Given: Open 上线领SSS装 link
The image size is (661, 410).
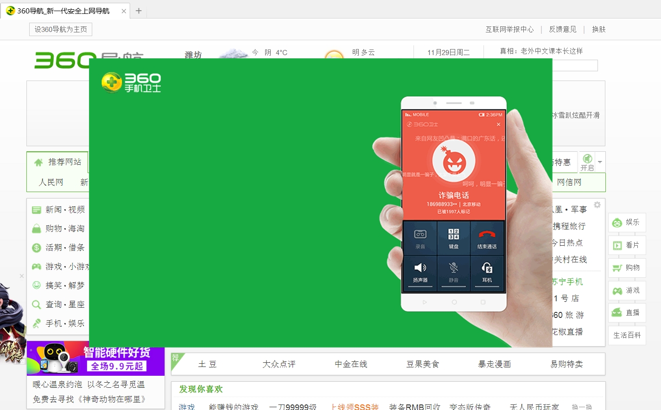Looking at the screenshot, I should pyautogui.click(x=355, y=407).
